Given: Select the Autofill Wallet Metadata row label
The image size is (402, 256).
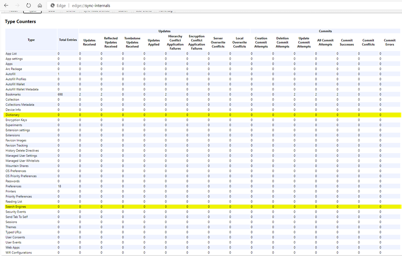Looking at the screenshot, I should (22, 89).
